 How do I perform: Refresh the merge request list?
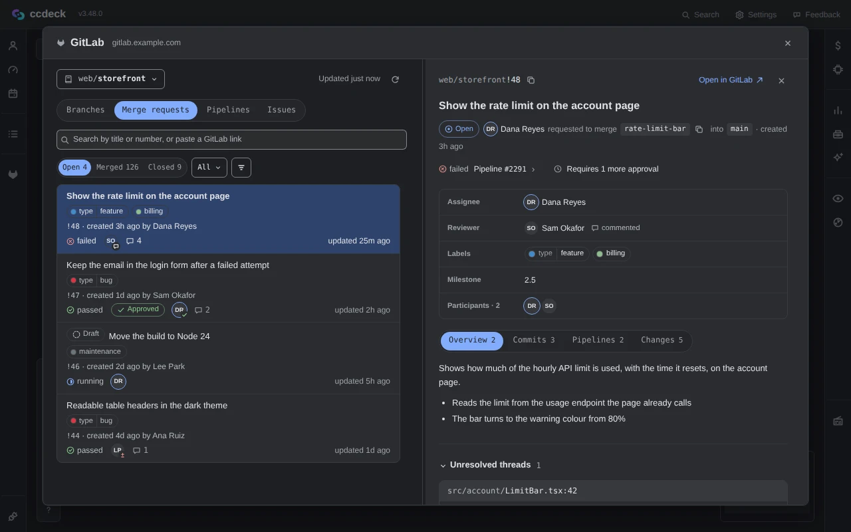395,79
